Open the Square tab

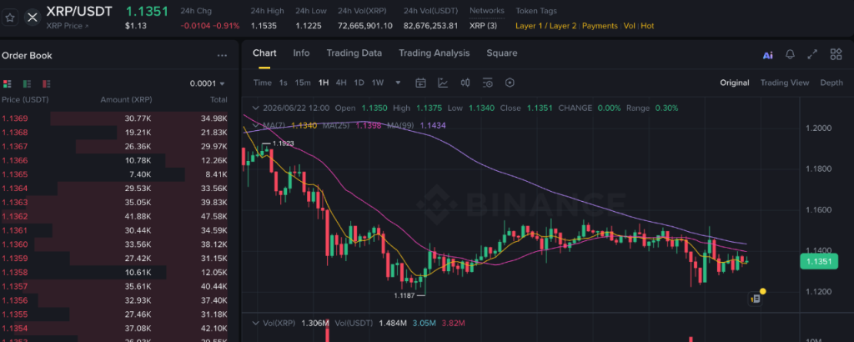(501, 53)
